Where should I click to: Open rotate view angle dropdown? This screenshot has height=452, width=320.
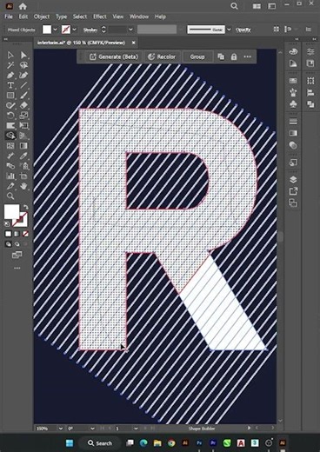[x=92, y=429]
